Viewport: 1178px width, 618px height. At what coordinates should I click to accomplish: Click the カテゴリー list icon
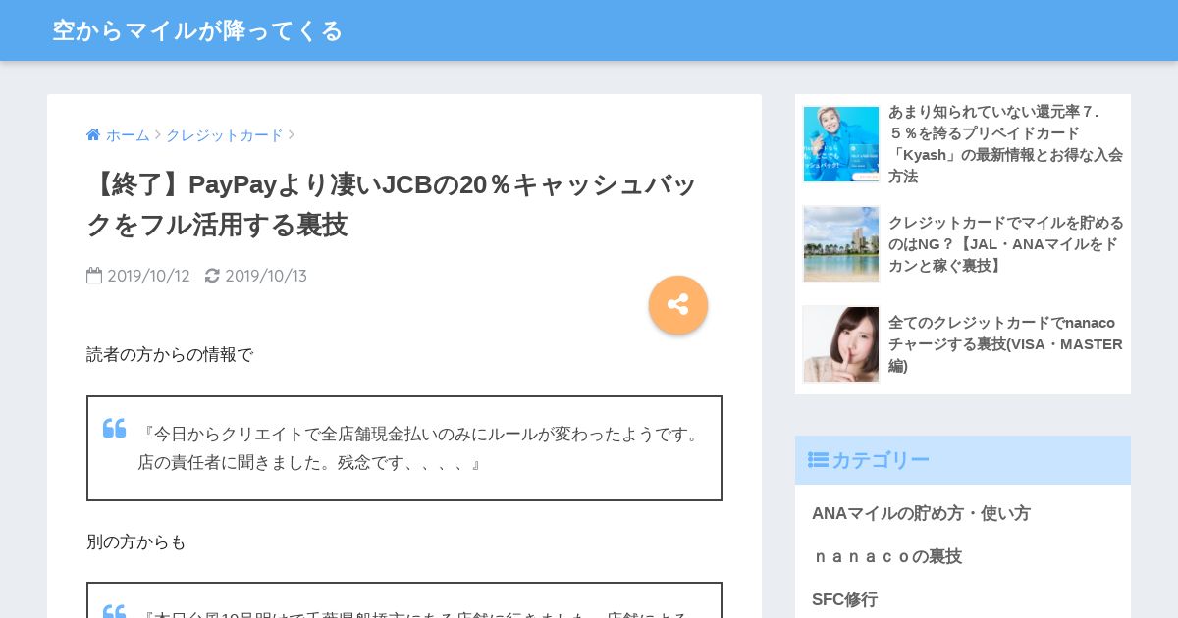click(x=818, y=460)
